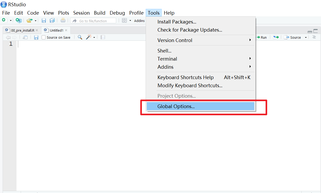
Task: Expand the recent files dropdown arrow
Action: (36, 21)
